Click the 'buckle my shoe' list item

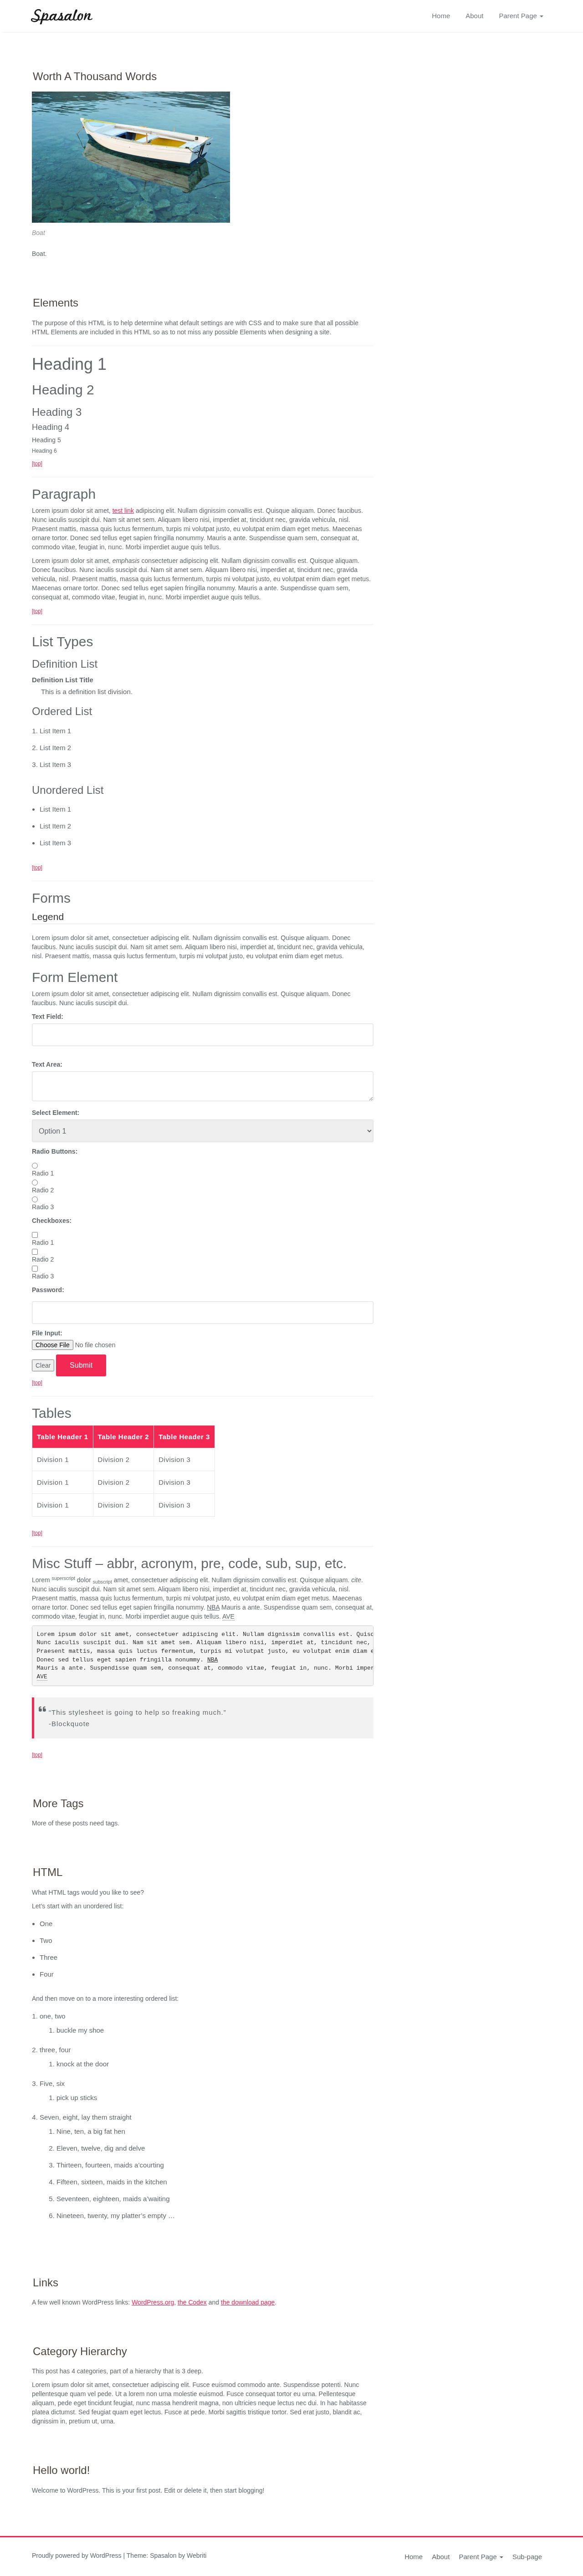click(x=80, y=2031)
